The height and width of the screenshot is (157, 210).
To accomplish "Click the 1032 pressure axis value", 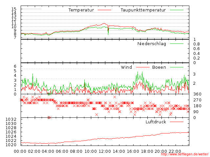I will [x=11, y=119].
